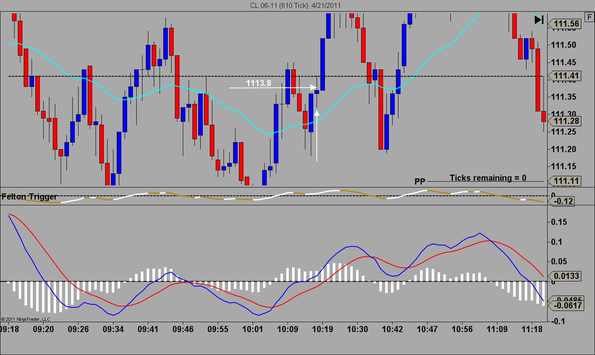
Task: Click the 10:09 time axis label
Action: (288, 329)
